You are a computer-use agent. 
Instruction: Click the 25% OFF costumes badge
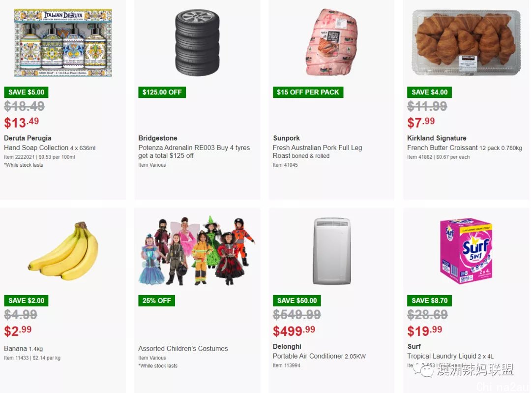pyautogui.click(x=156, y=301)
